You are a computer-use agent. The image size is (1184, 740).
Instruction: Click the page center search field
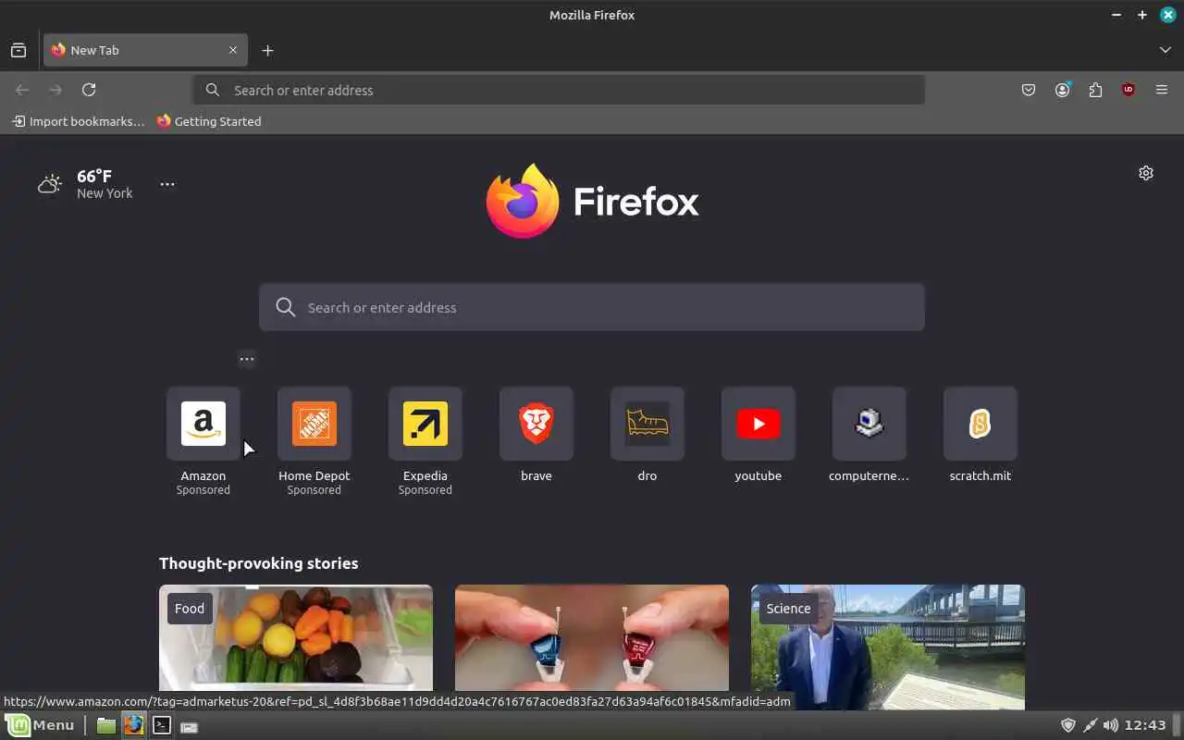click(592, 307)
